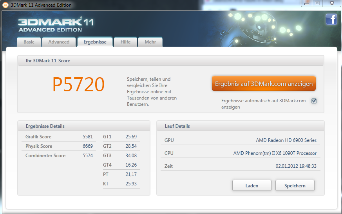Click the PT value 21,17
This screenshot has height=214, width=342.
131,174
